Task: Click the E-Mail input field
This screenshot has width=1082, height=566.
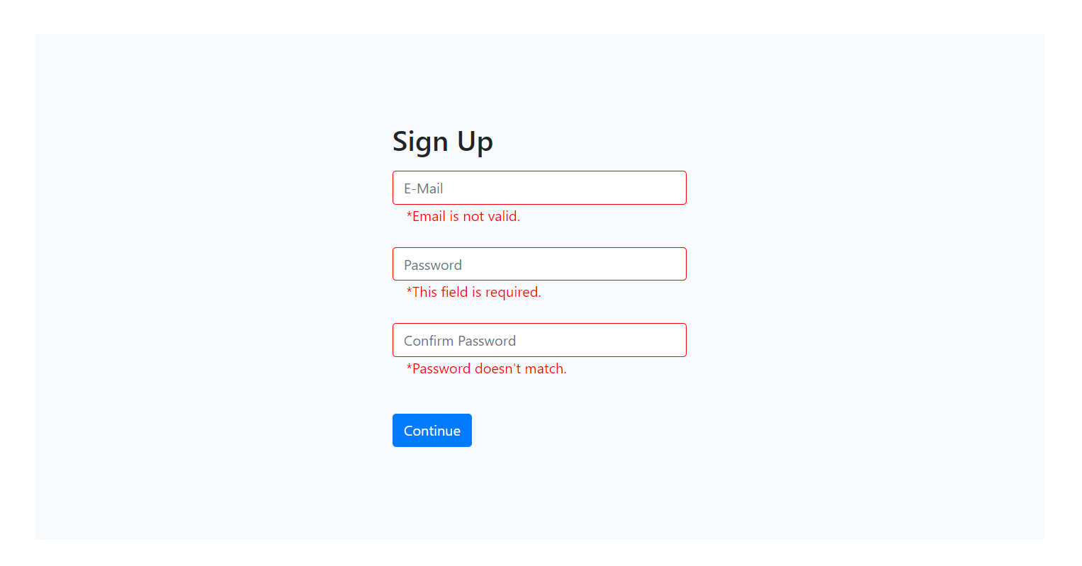Action: (x=539, y=188)
